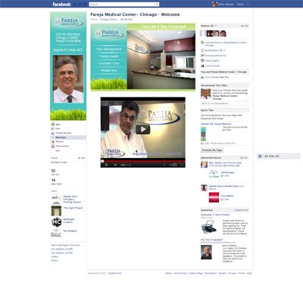Viewport: 303px width, 282px height.
Task: Click the Facebook search field
Action: click(x=124, y=5)
